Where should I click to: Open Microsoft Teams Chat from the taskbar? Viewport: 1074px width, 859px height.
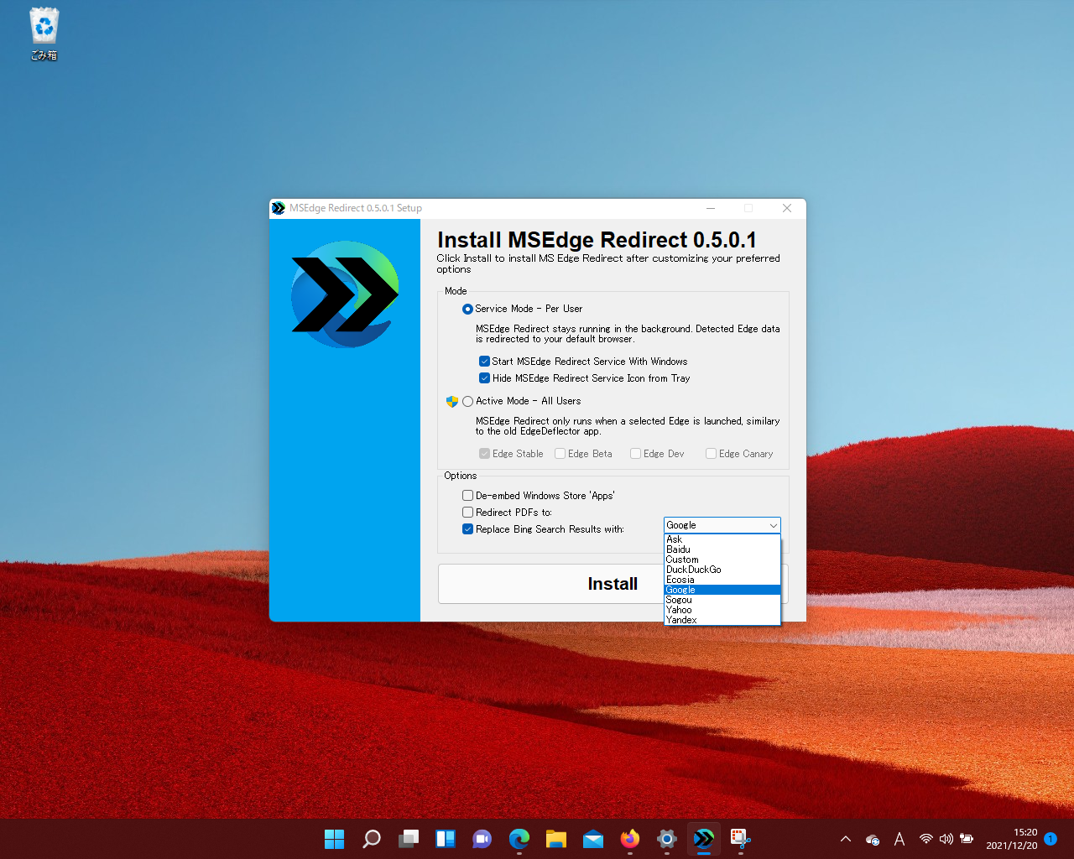[482, 838]
